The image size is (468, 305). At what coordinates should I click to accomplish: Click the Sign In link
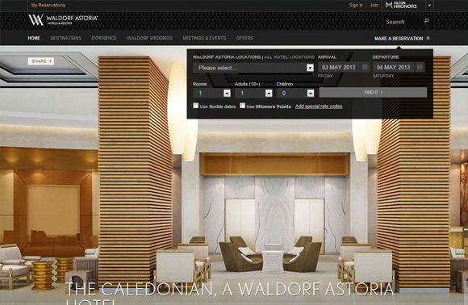click(356, 5)
